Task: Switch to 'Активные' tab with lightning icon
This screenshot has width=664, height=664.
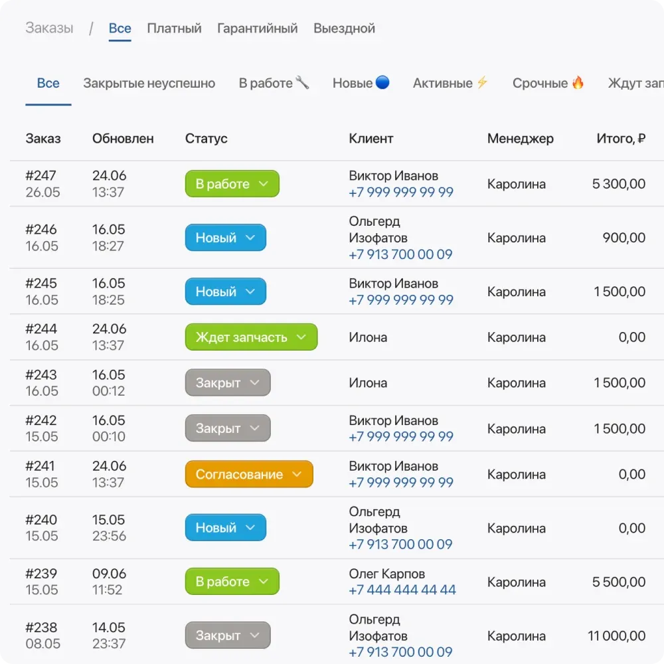Action: [450, 83]
